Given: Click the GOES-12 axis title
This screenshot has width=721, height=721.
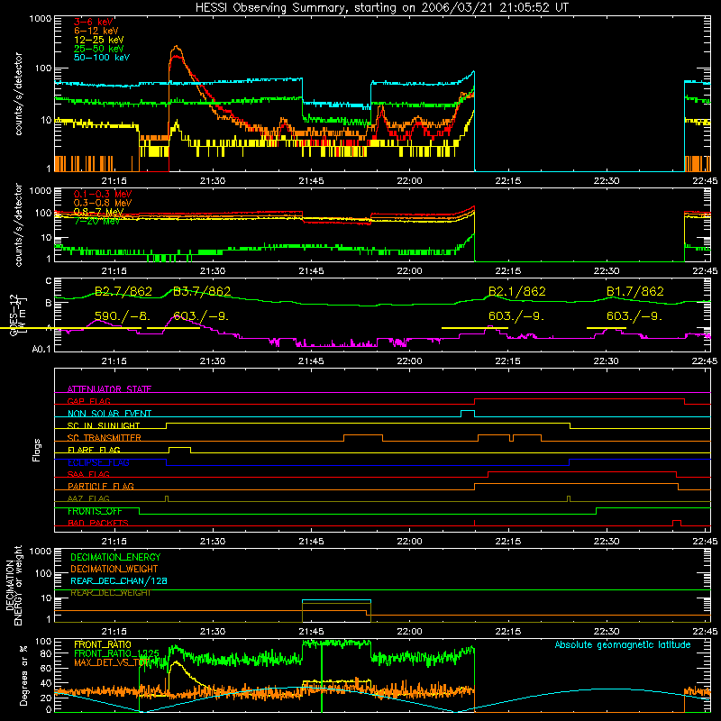Looking at the screenshot, I should click(x=17, y=315).
